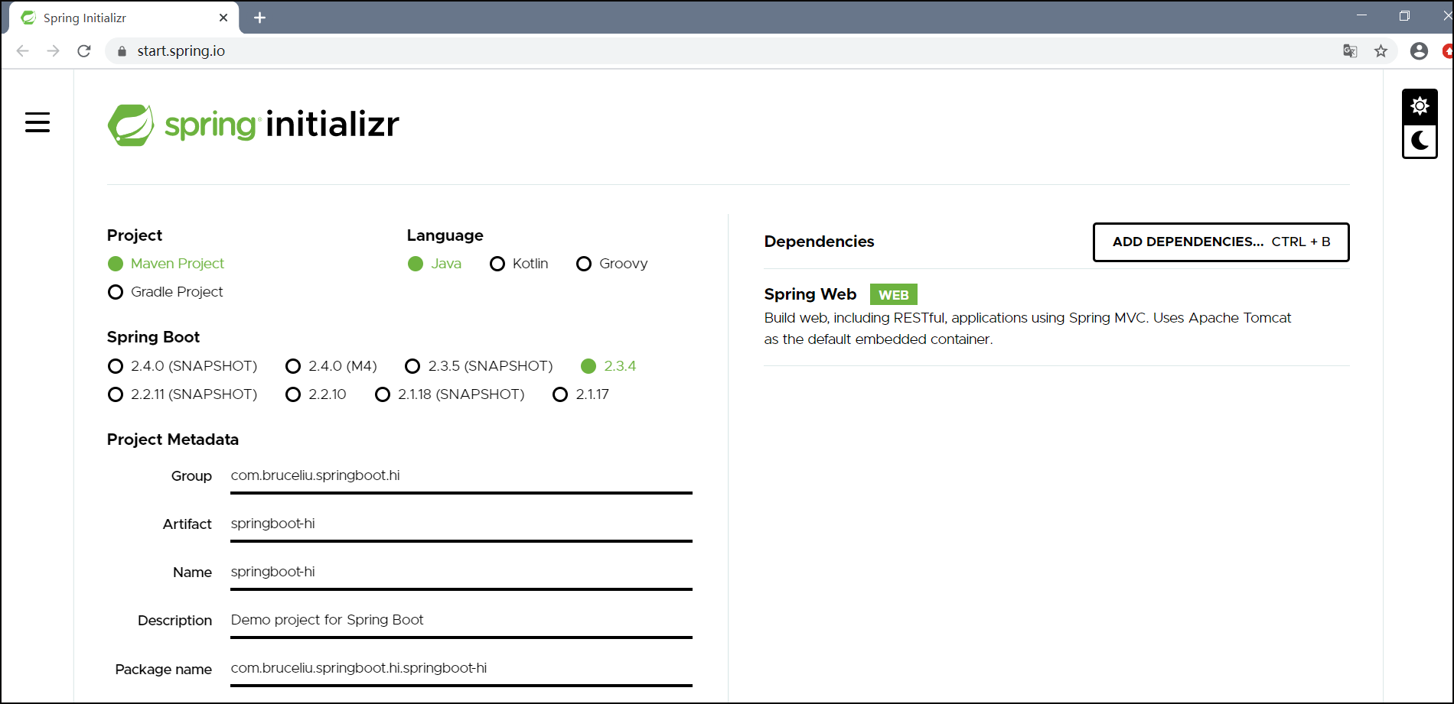Choose Kotlin as the language
1454x704 pixels.
click(x=519, y=264)
